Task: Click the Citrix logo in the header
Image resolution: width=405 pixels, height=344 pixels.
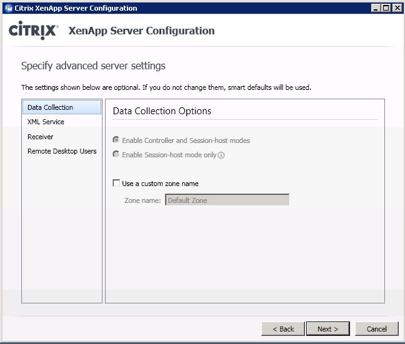Action: point(33,31)
